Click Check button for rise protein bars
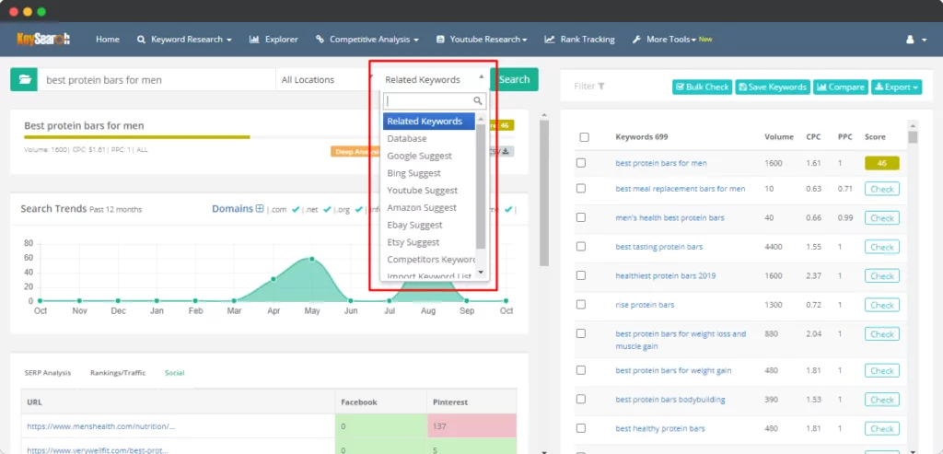Viewport: 943px width, 454px height. (882, 305)
